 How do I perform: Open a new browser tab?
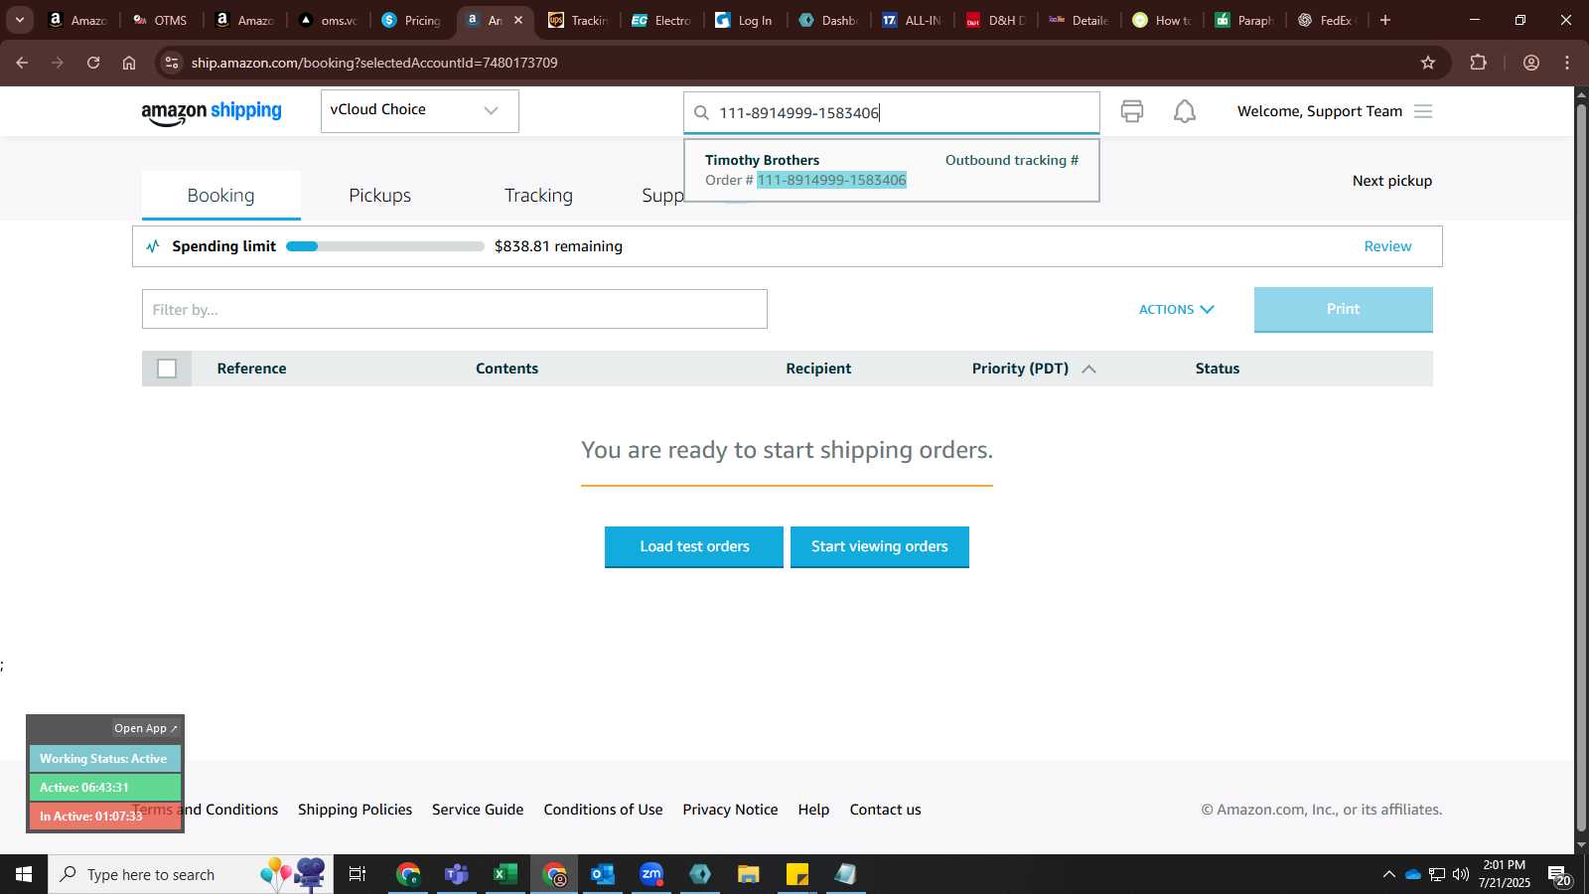tap(1385, 20)
